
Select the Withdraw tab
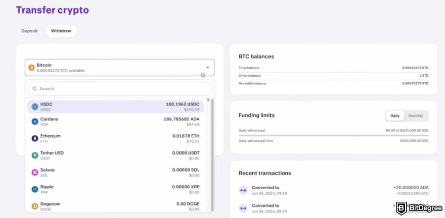click(x=61, y=31)
